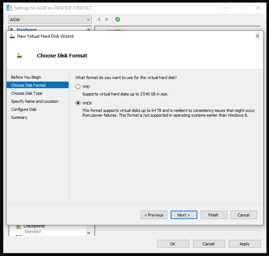Screen dimensions: 269x256
Task: Select the Checkpoints settings item
Action: [34, 226]
